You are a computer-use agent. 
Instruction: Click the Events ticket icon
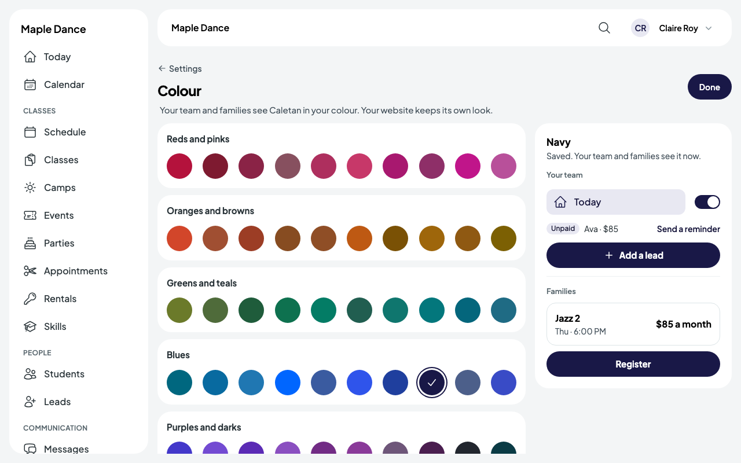click(x=30, y=215)
